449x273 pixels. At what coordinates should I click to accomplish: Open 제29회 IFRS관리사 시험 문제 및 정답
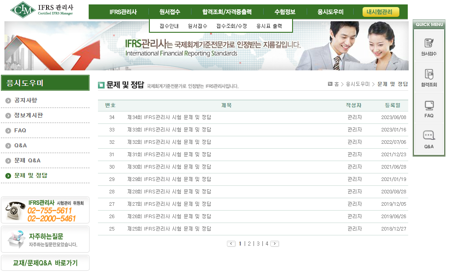coord(169,179)
